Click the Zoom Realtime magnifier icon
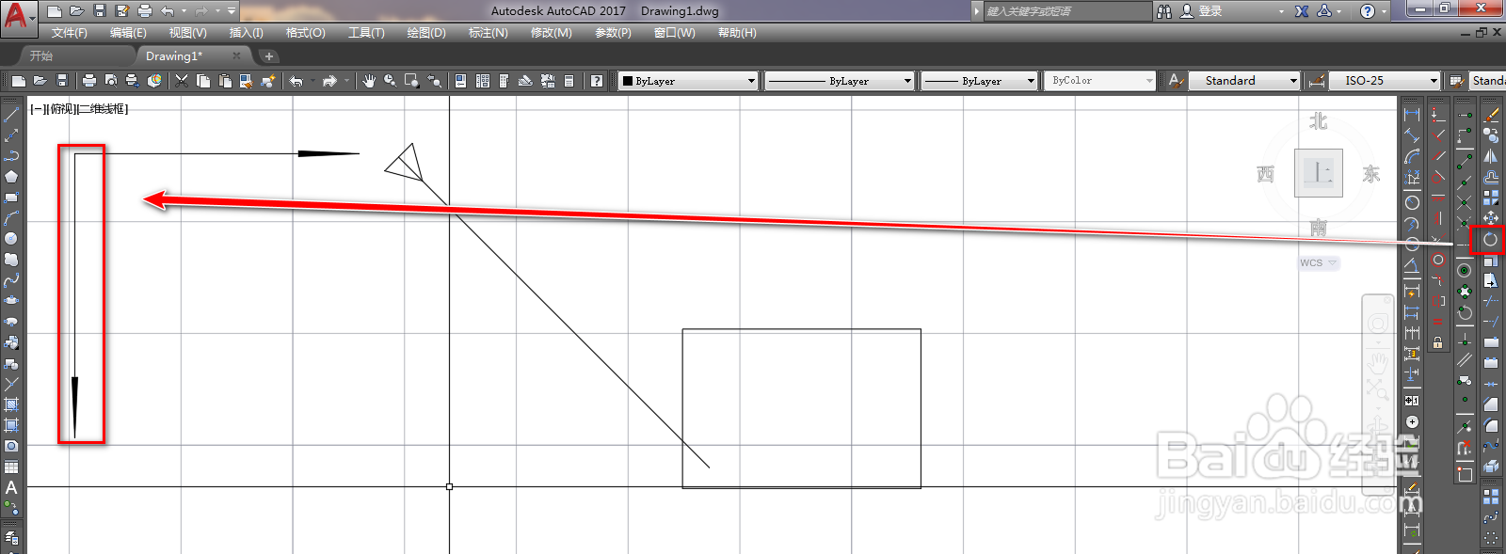This screenshot has height=554, width=1506. point(390,81)
